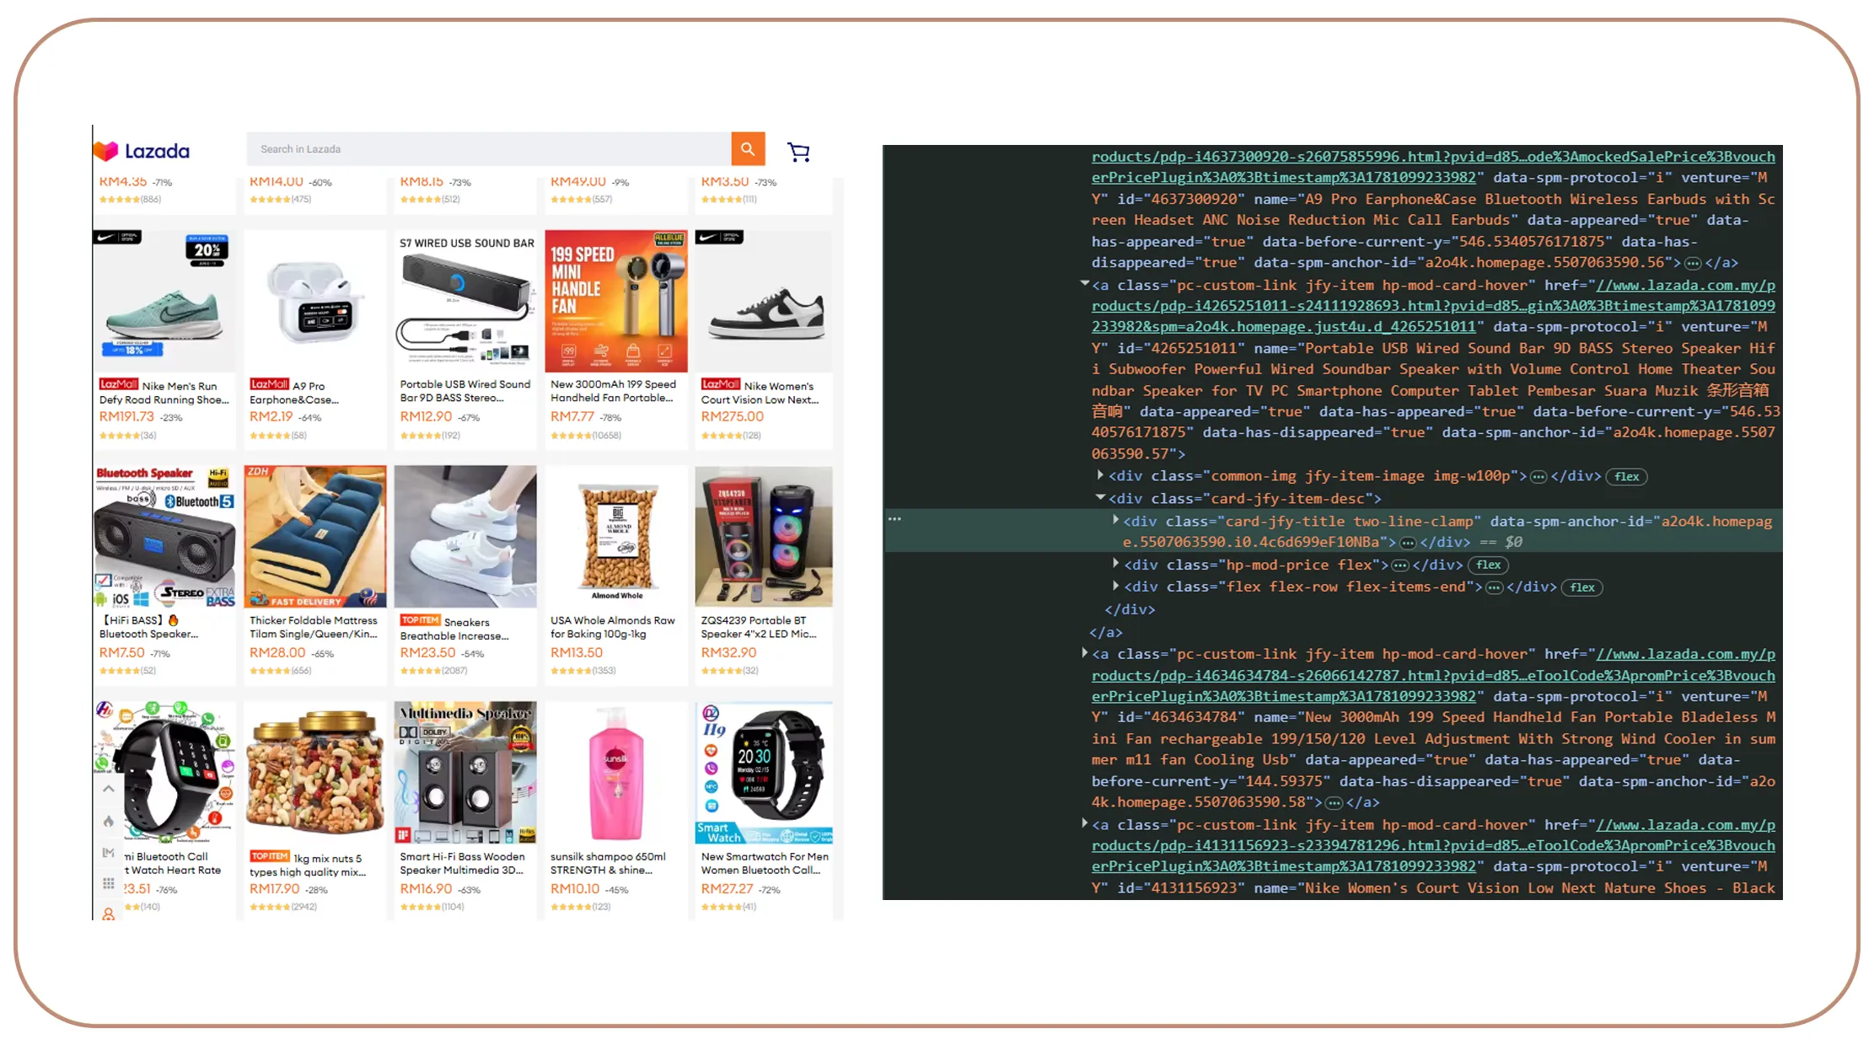1874x1045 pixels.
Task: Click ellipsis in the hp-mod-price flex row
Action: (x=1400, y=565)
